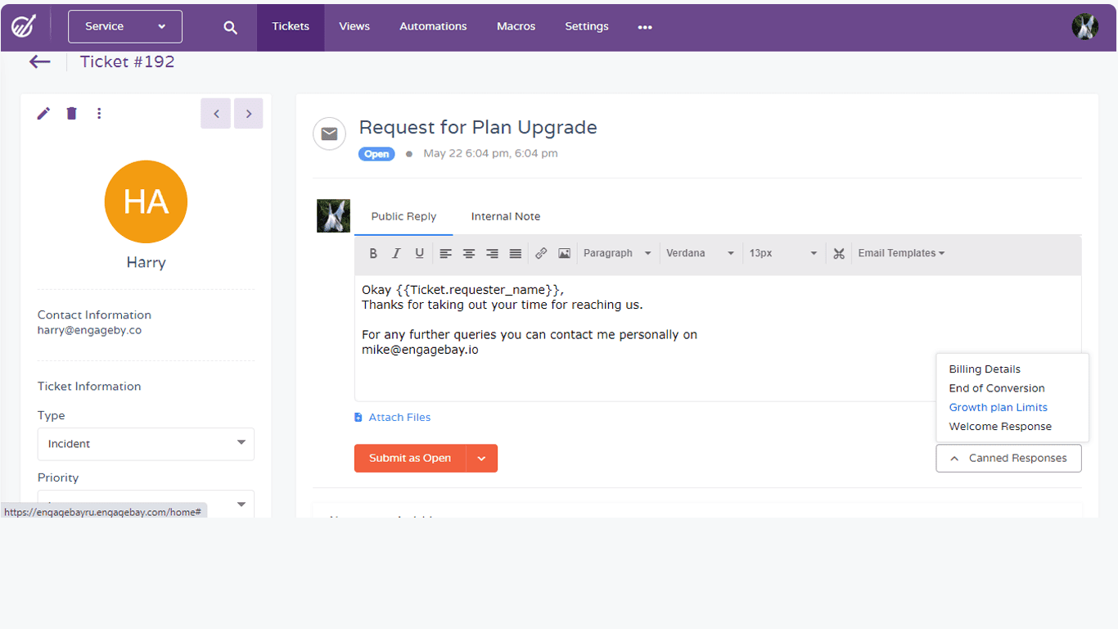Screen dimensions: 1118x629
Task: Insert a link with the chain icon
Action: (541, 254)
